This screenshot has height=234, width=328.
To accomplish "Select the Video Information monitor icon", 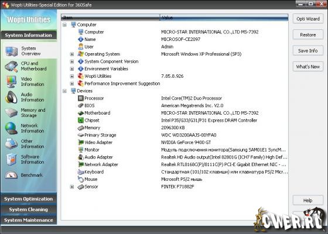I will point(11,82).
